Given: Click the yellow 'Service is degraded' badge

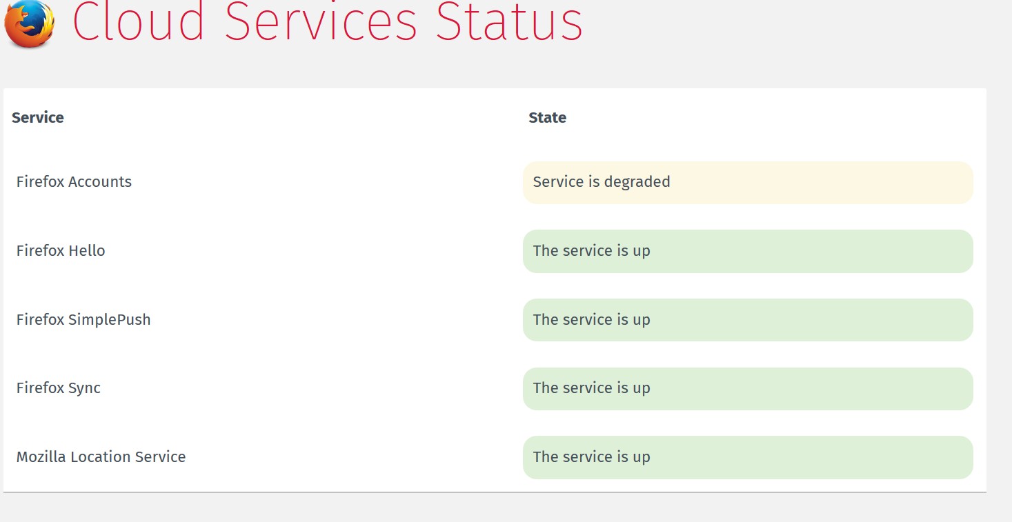Looking at the screenshot, I should (x=748, y=183).
